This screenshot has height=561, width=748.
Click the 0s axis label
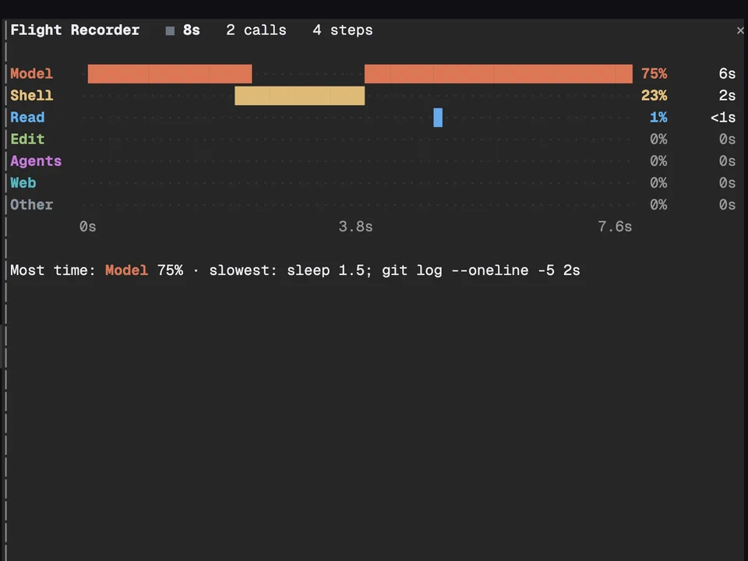pyautogui.click(x=88, y=227)
